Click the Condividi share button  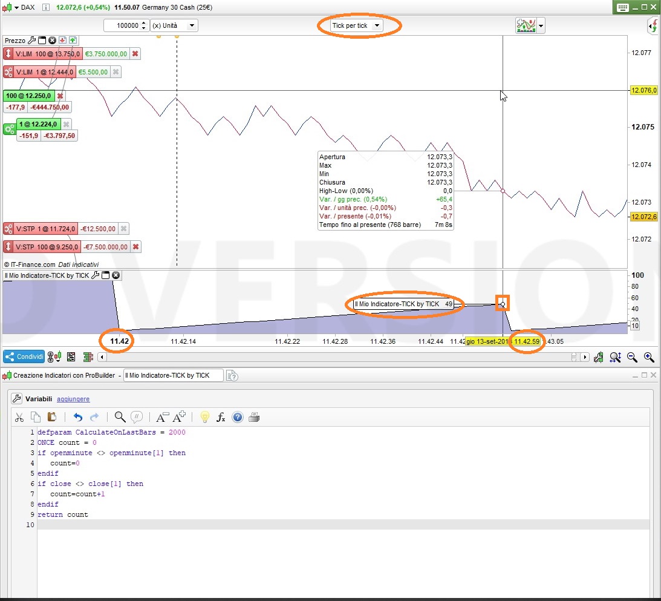[x=24, y=356]
